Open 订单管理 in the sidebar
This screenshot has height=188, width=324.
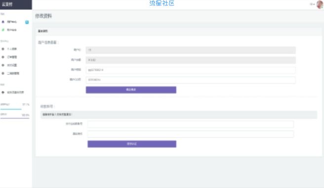[12, 57]
